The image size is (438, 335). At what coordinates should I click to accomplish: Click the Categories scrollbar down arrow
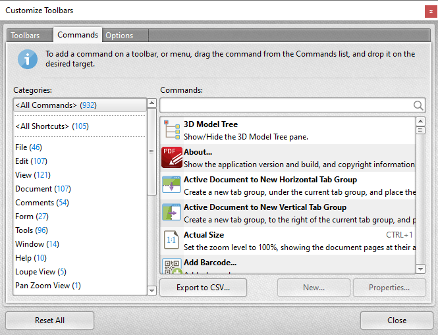pyautogui.click(x=151, y=291)
